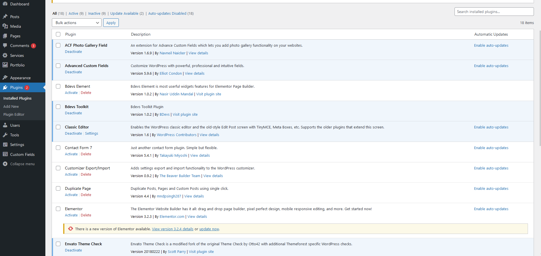Enable auto-updates for Classic Editor
This screenshot has width=541, height=256.
(x=491, y=127)
